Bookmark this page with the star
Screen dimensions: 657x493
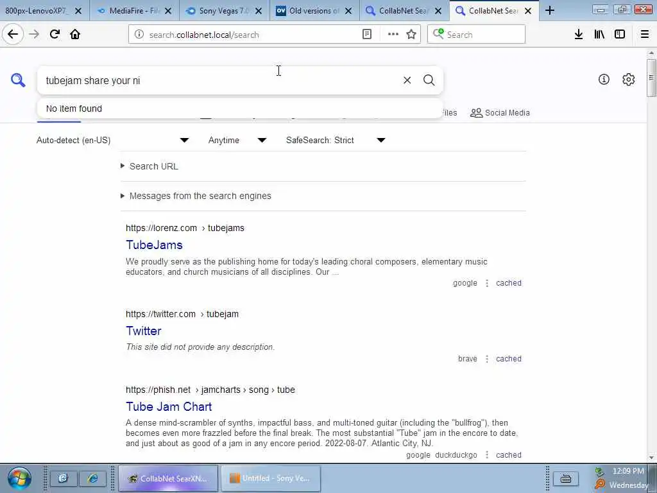[x=411, y=35]
